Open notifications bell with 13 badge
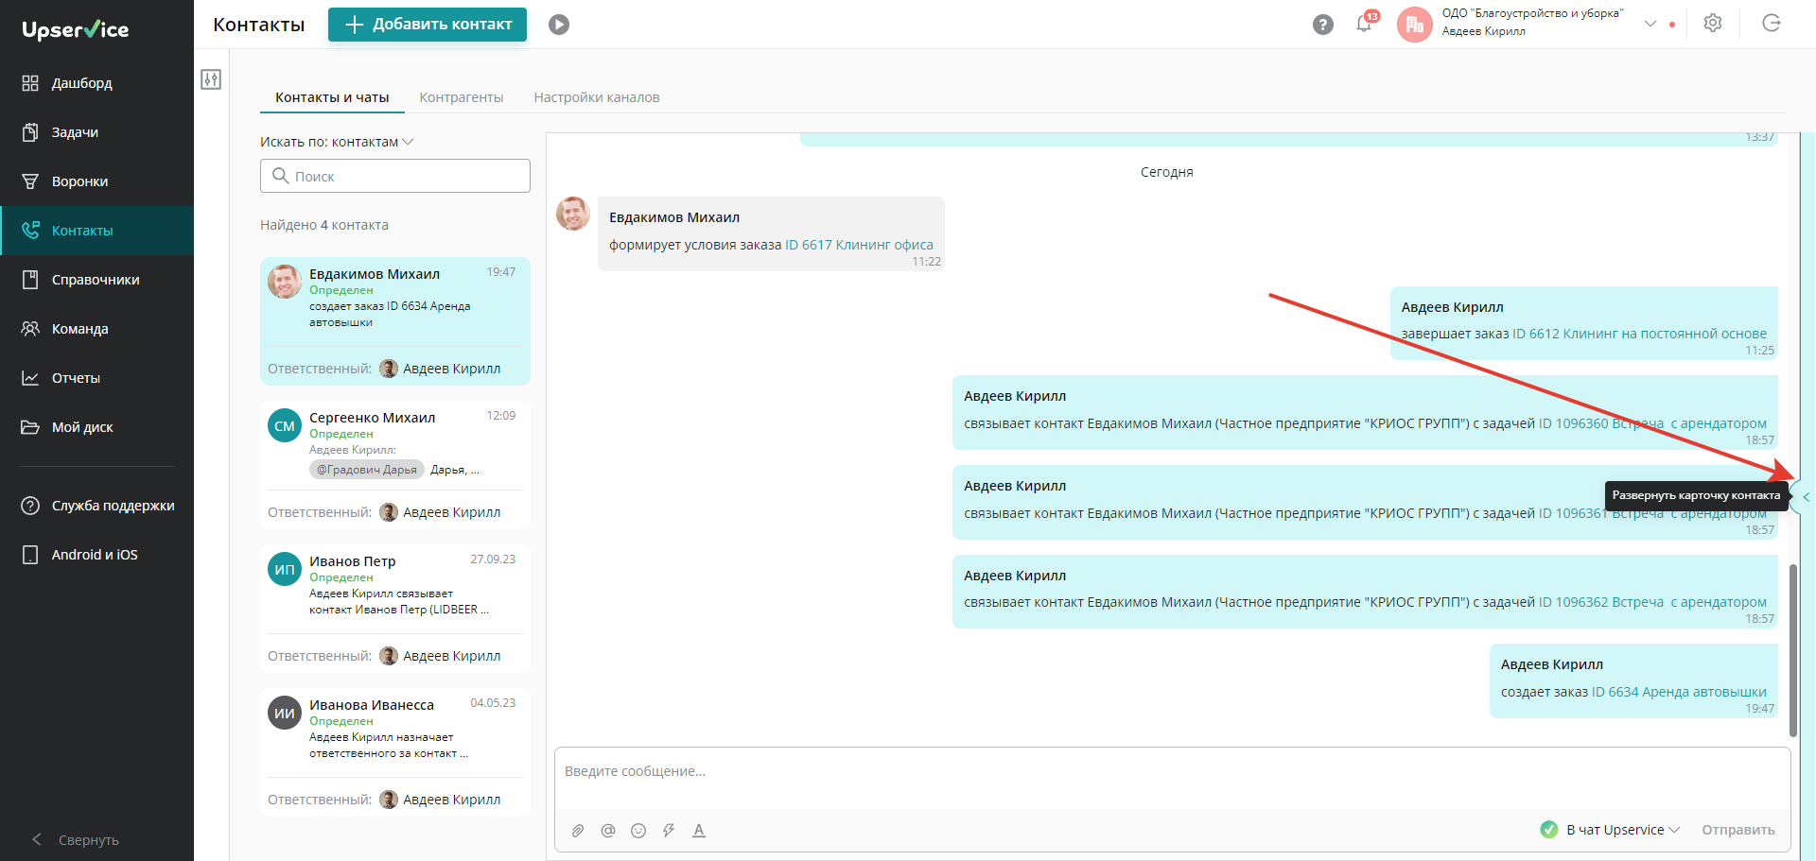This screenshot has height=861, width=1816. coord(1365,23)
